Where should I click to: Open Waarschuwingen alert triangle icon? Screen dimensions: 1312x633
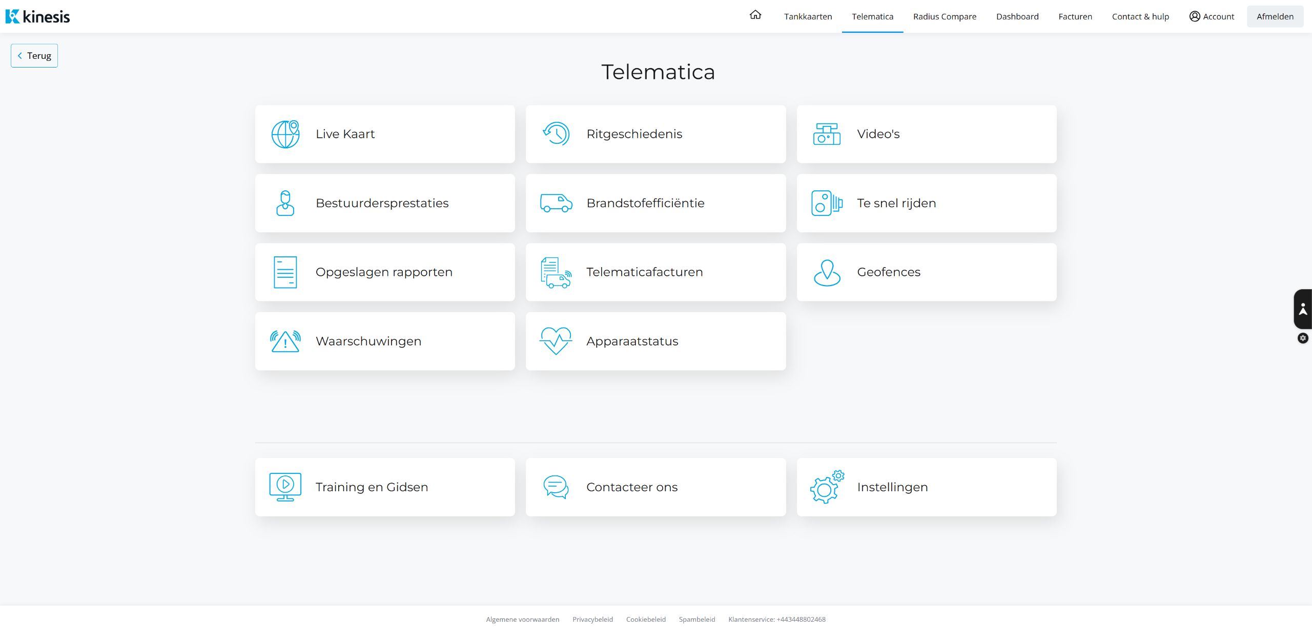(285, 341)
